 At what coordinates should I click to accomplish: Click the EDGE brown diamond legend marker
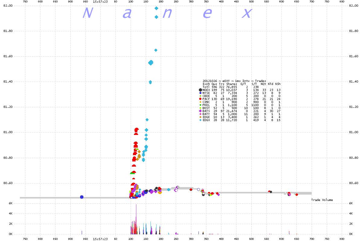[x=200, y=117]
